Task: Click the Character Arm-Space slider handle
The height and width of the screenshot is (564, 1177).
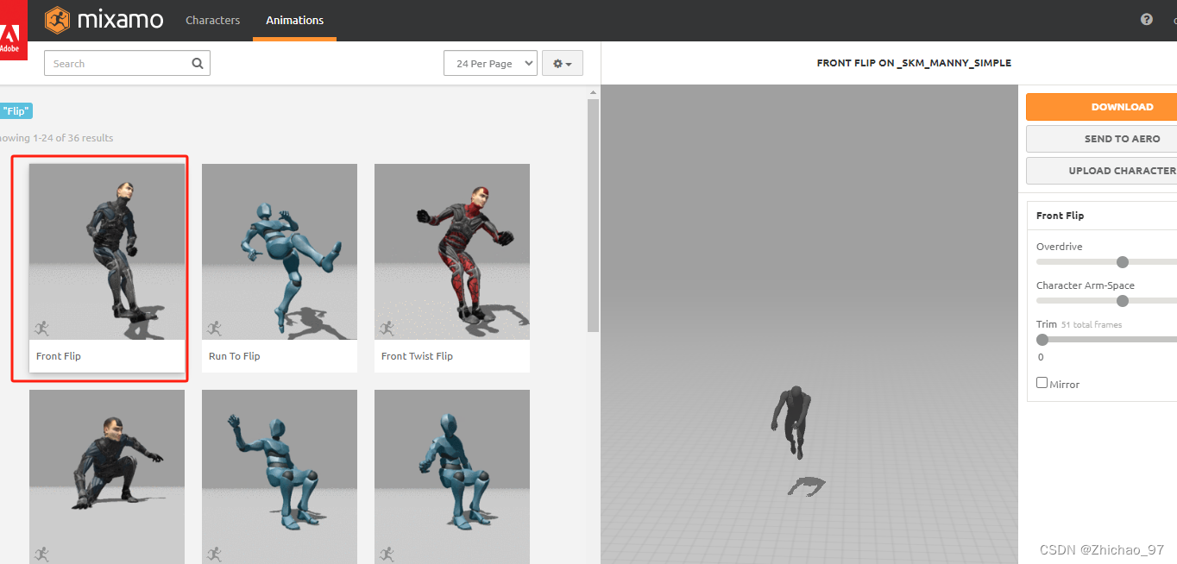Action: click(x=1122, y=301)
